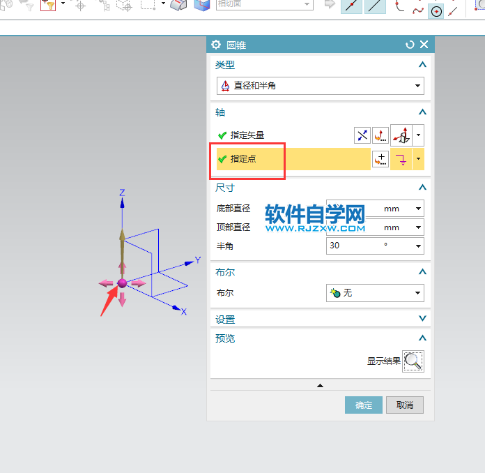Toggle the end point snap icon
Image resolution: width=485 pixels, height=473 pixels.
tap(351, 6)
